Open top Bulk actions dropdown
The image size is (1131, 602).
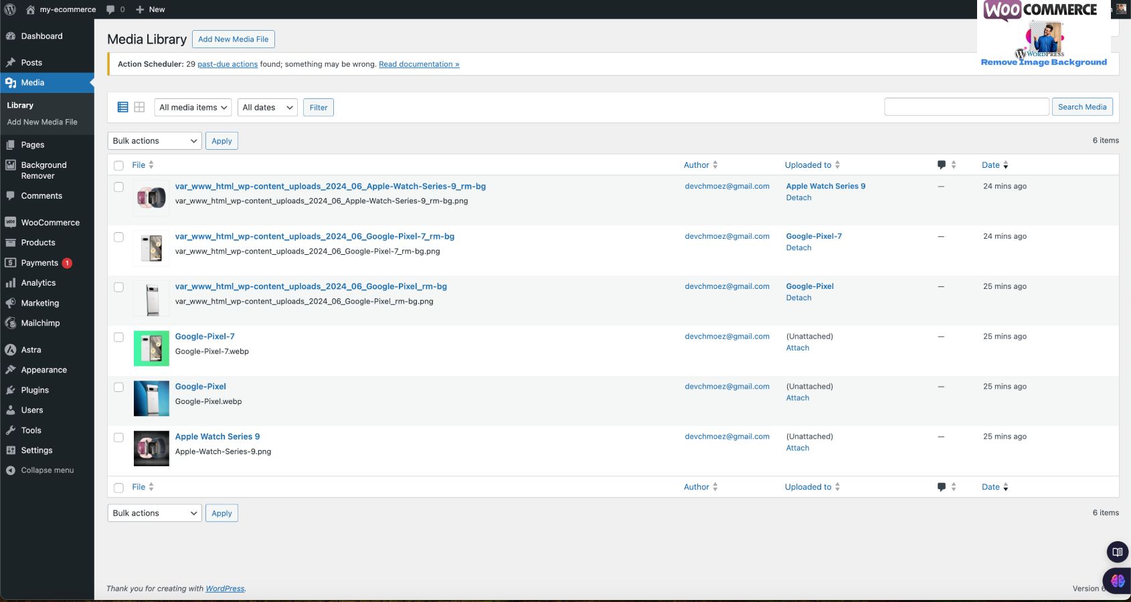(x=154, y=141)
